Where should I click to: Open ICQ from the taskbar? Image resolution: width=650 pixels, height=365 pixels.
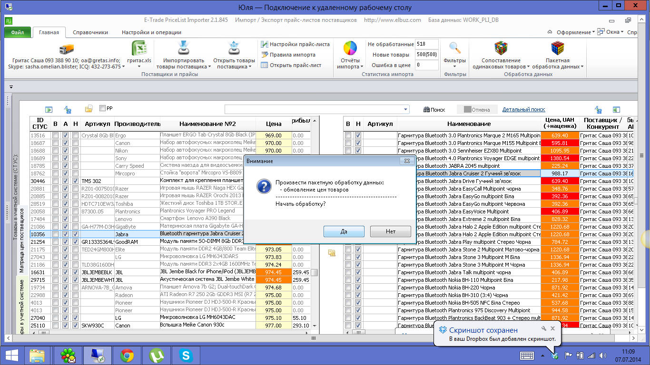pyautogui.click(x=68, y=355)
